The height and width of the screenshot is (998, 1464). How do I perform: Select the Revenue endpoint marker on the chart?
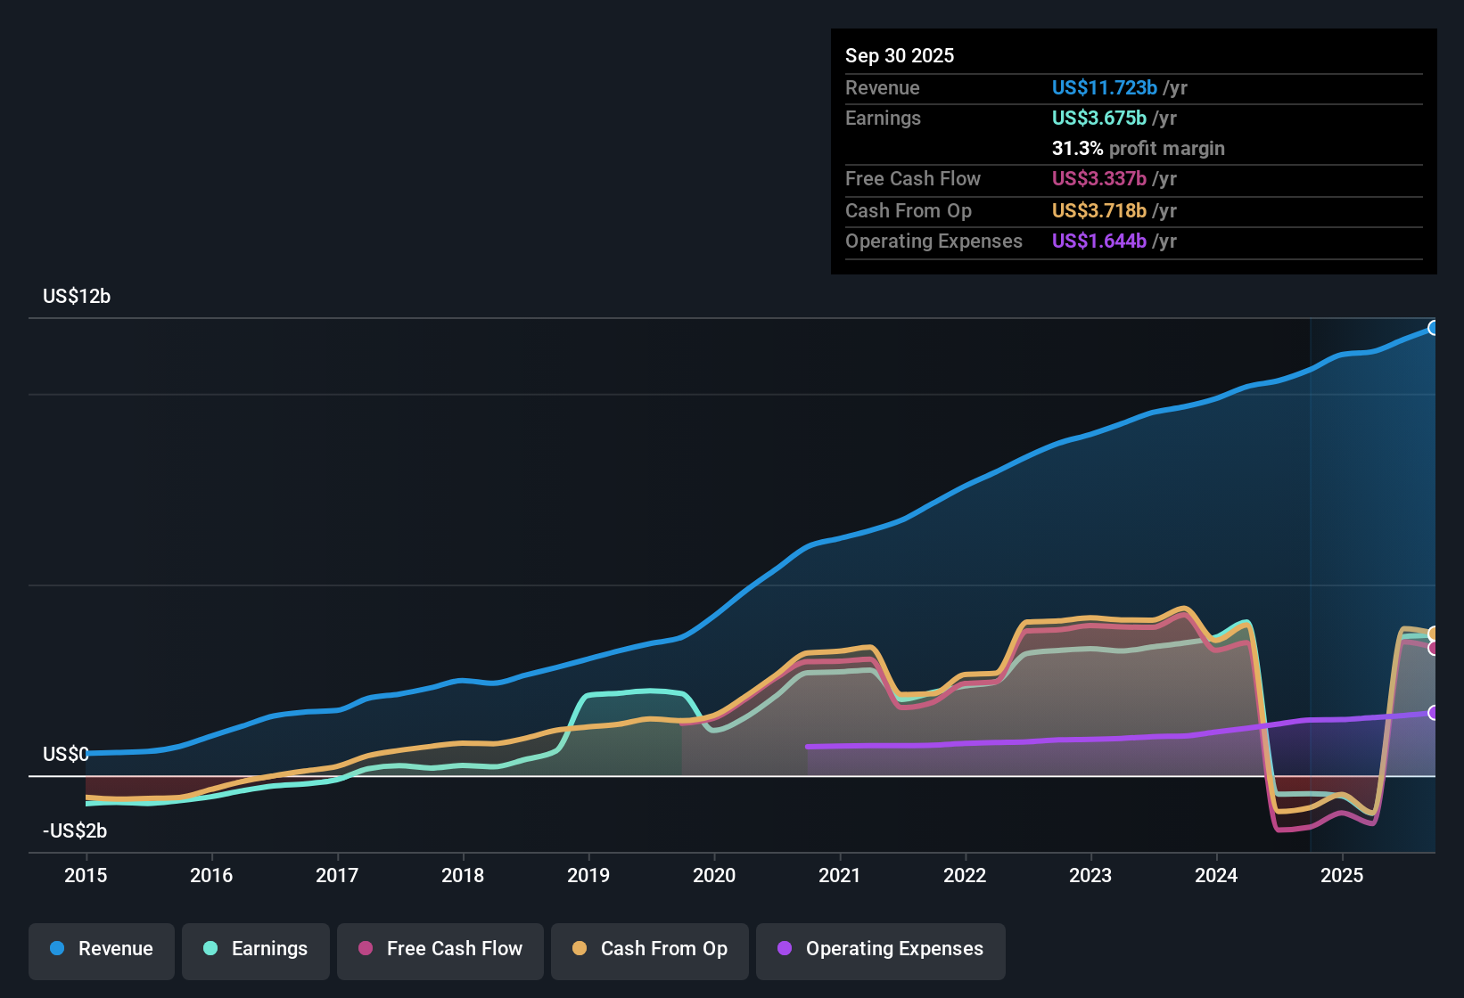[x=1434, y=328]
